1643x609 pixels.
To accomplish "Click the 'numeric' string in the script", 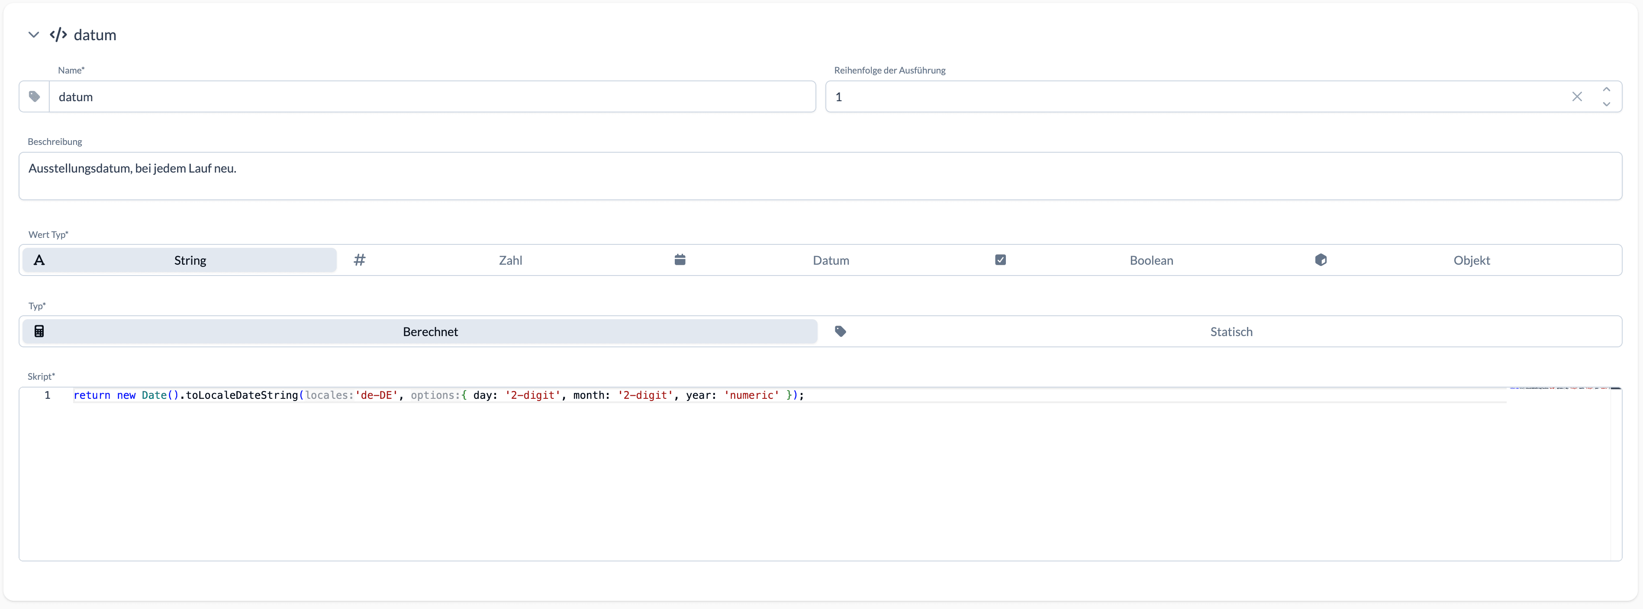I will [751, 395].
